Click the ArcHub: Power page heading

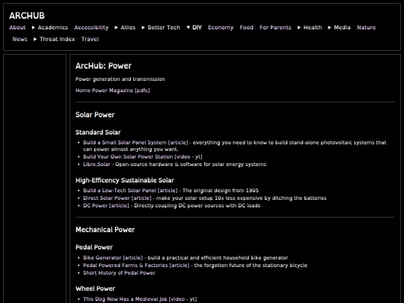point(103,66)
